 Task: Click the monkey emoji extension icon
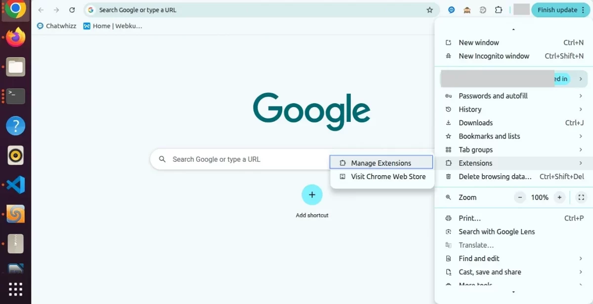point(466,9)
